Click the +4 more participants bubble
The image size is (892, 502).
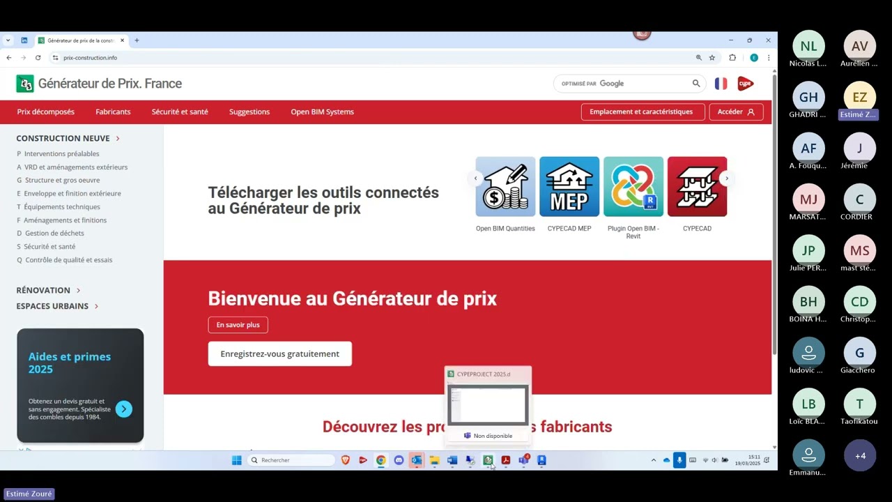click(x=860, y=456)
